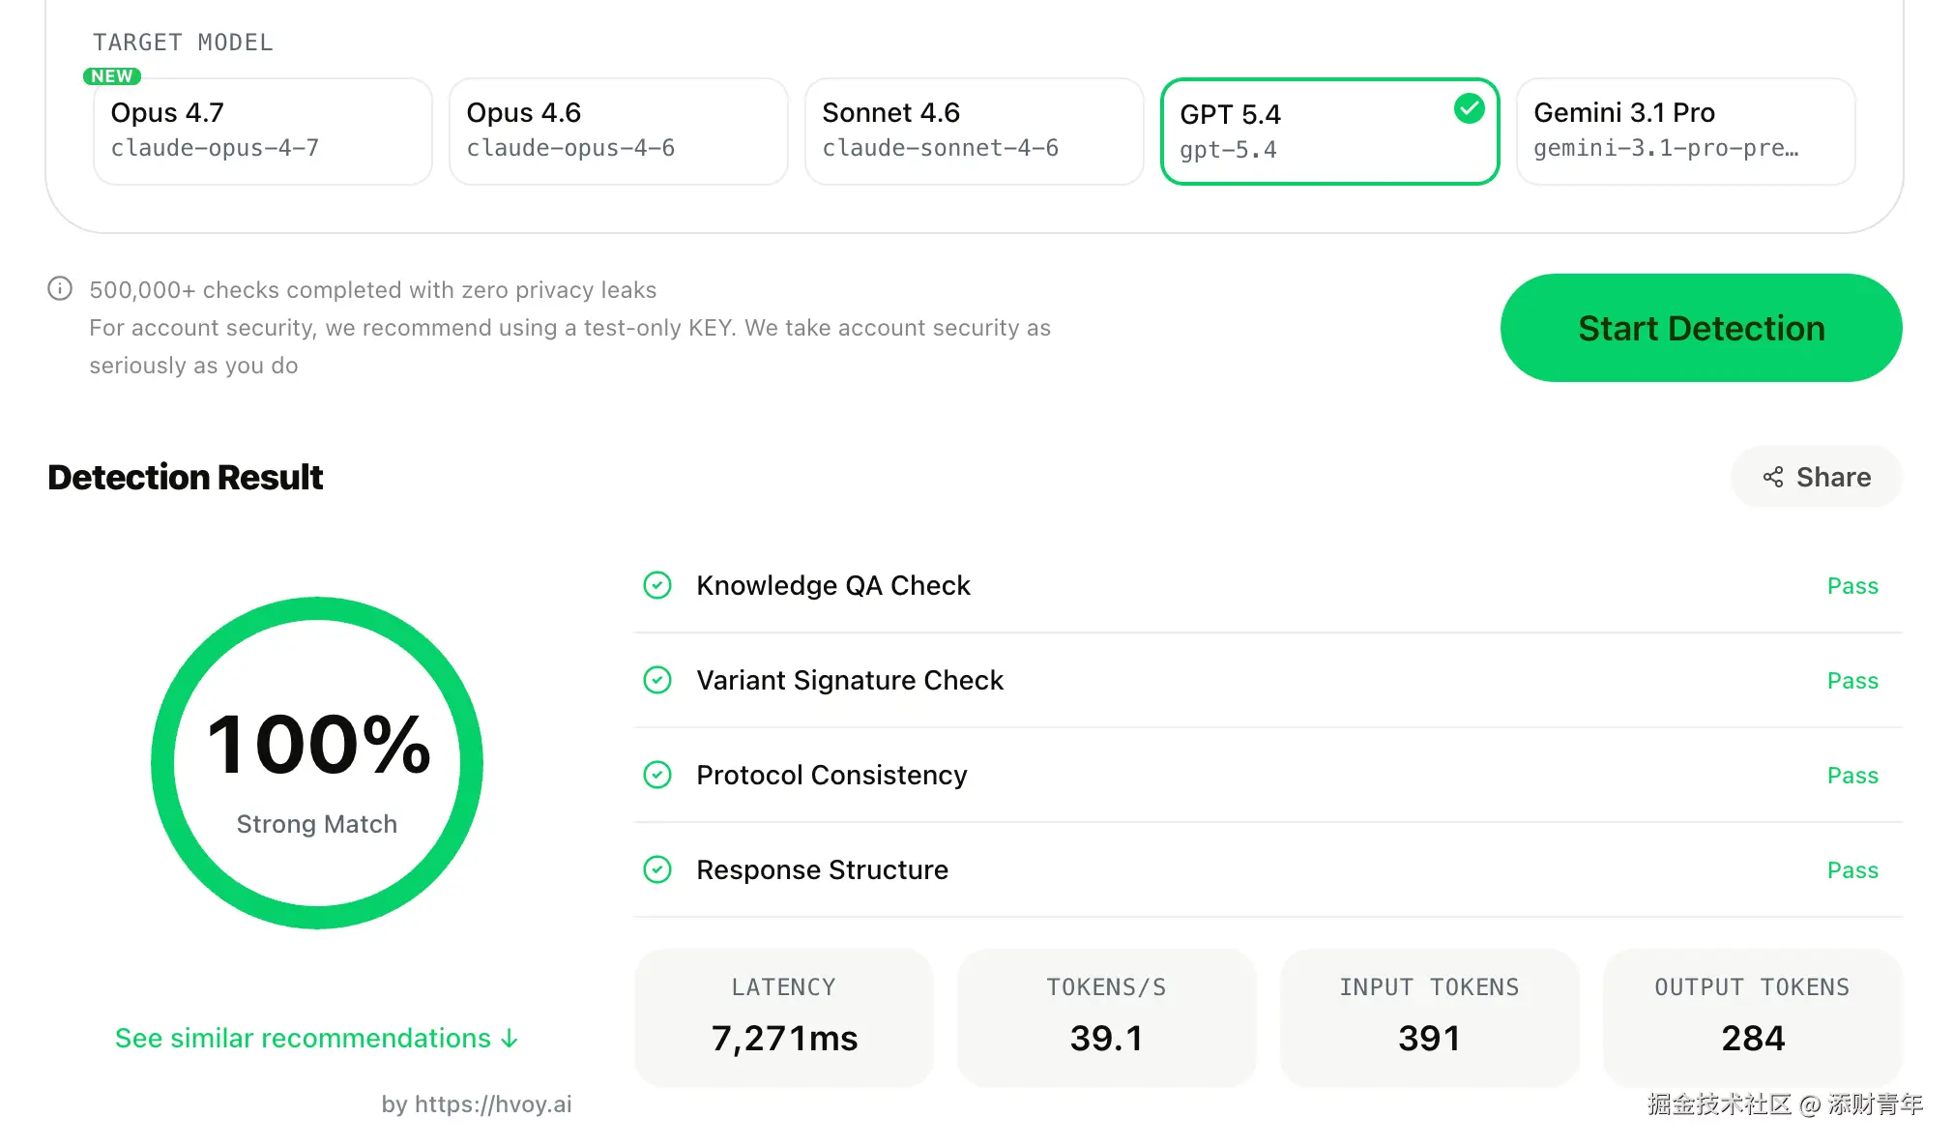
Task: Click Pass label for Knowledge QA Check
Action: pyautogui.click(x=1851, y=586)
